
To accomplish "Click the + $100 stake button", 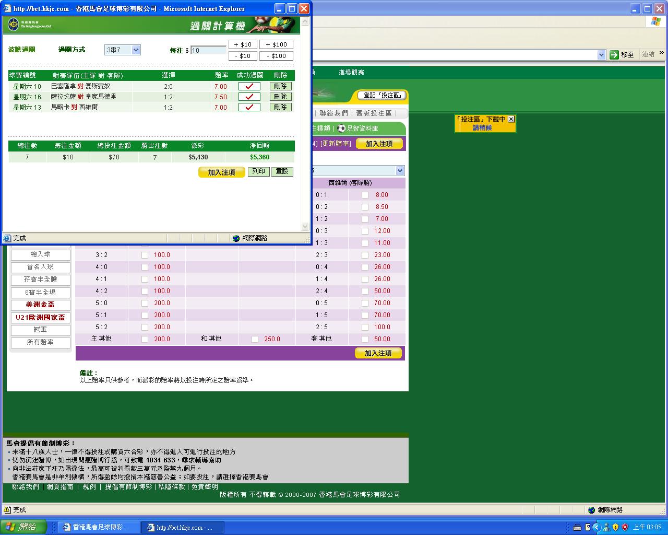I will click(276, 44).
